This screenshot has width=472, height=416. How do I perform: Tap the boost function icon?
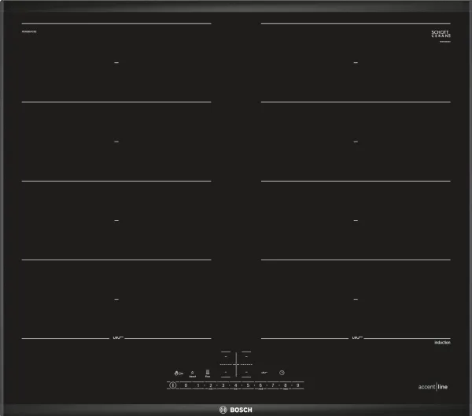(x=193, y=374)
